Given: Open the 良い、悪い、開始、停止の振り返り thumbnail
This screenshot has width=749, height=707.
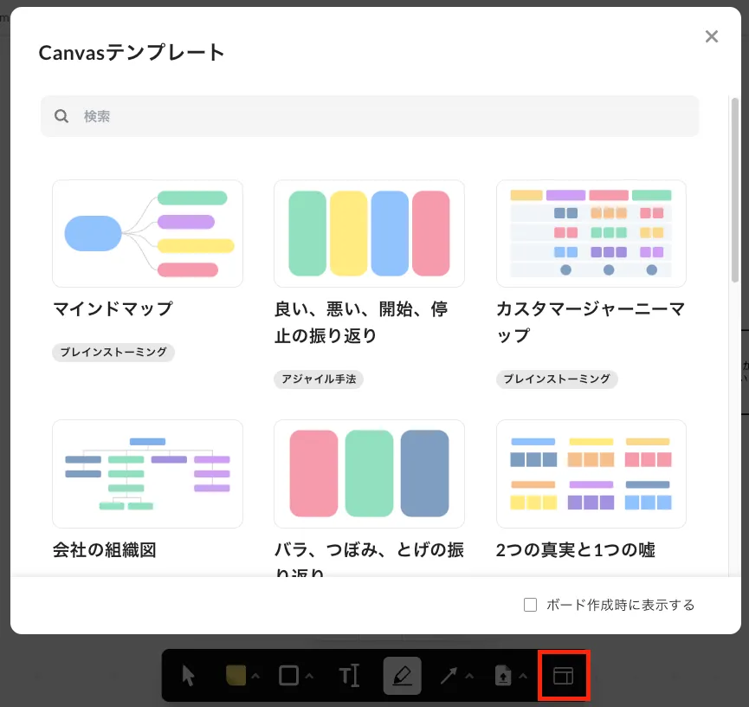Looking at the screenshot, I should (x=369, y=233).
